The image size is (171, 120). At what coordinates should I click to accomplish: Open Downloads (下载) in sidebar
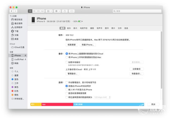pyautogui.click(x=15, y=31)
